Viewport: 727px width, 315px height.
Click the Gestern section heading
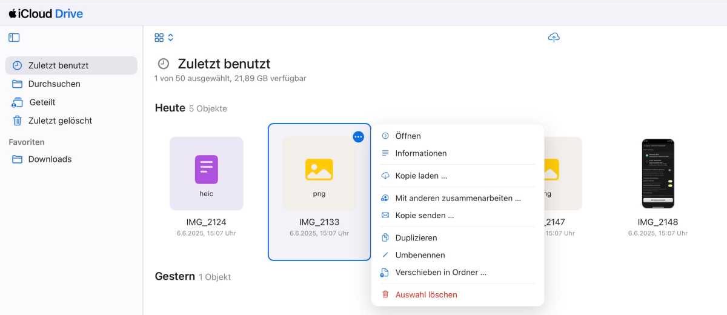point(175,276)
